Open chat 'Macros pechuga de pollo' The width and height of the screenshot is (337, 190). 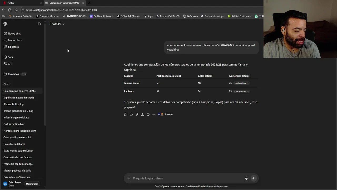(17, 170)
